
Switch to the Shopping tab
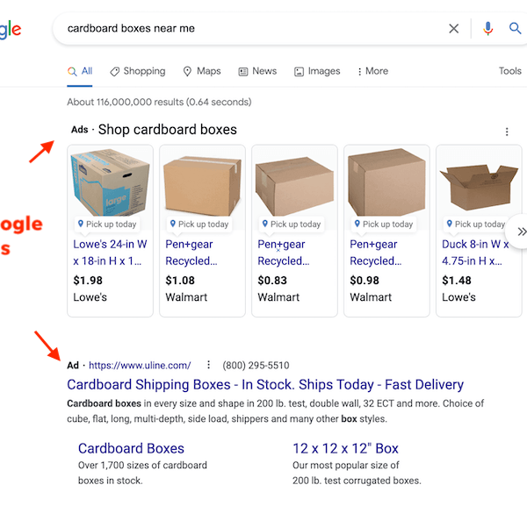click(x=138, y=71)
